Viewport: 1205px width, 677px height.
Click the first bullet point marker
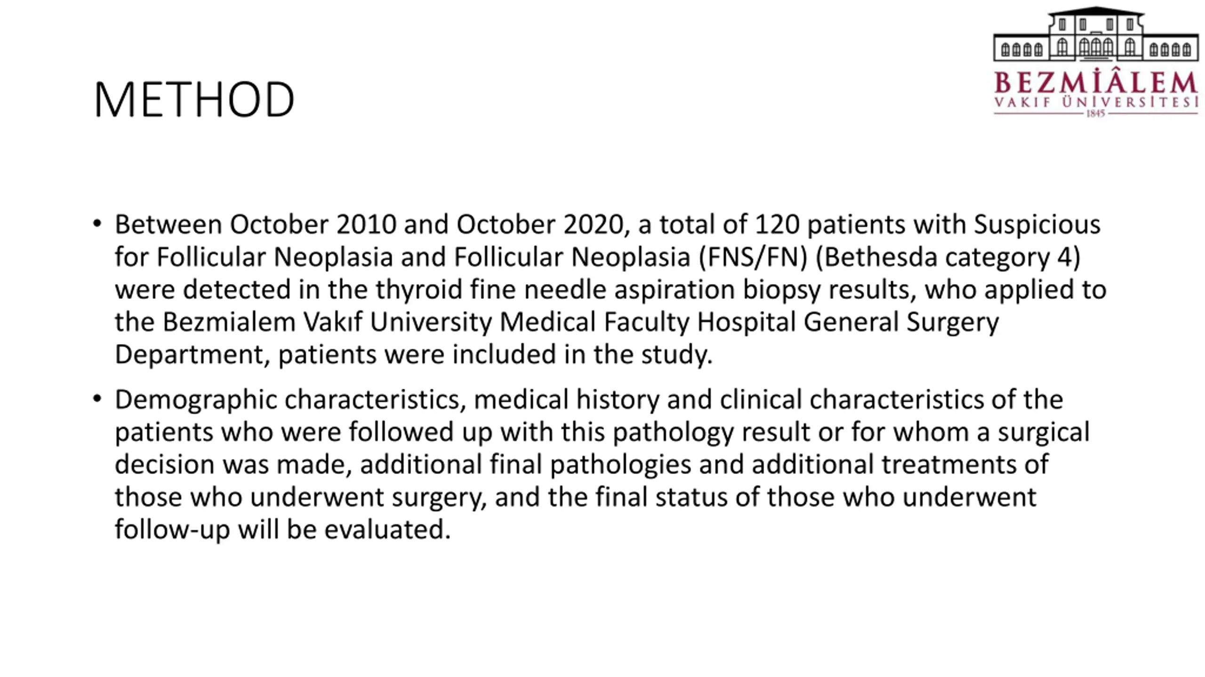tap(97, 223)
